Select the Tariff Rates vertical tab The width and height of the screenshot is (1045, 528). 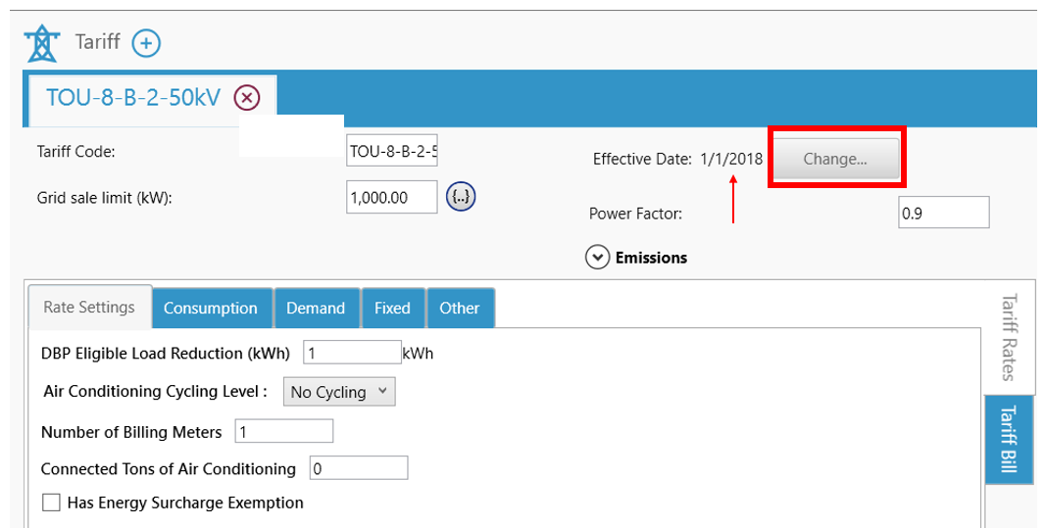pyautogui.click(x=1009, y=336)
